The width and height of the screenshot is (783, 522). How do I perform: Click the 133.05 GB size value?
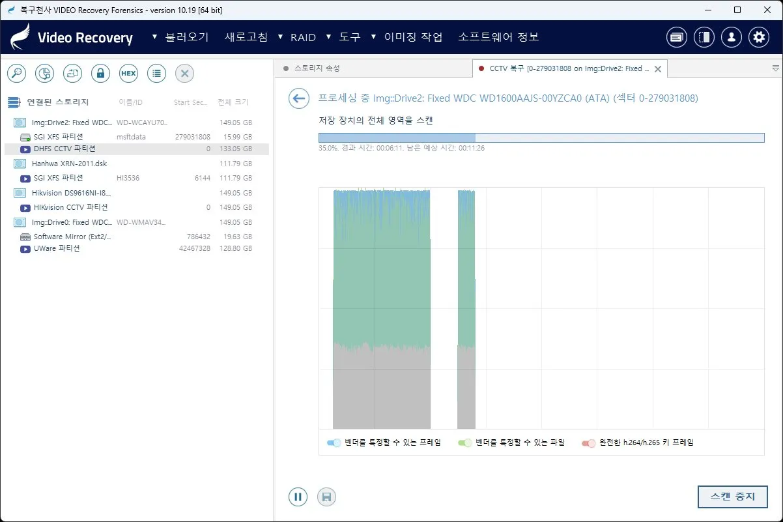tap(235, 149)
